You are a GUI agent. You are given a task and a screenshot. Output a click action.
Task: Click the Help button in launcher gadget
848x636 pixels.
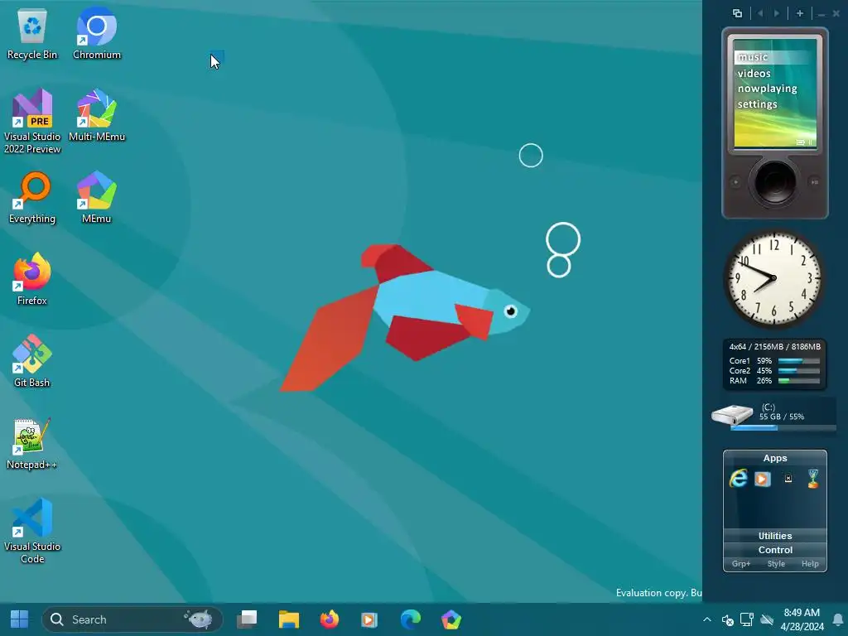coord(810,563)
